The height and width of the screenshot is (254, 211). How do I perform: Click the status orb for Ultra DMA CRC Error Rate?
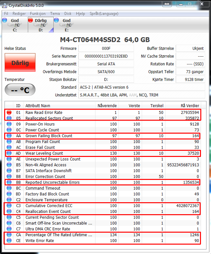coord(9,229)
